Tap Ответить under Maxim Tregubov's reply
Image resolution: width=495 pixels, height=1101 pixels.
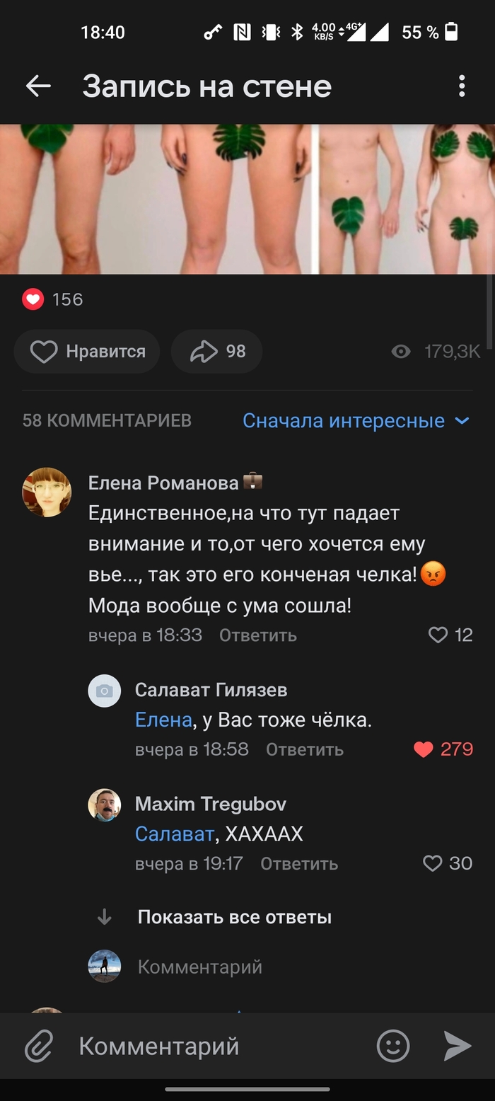click(x=298, y=864)
